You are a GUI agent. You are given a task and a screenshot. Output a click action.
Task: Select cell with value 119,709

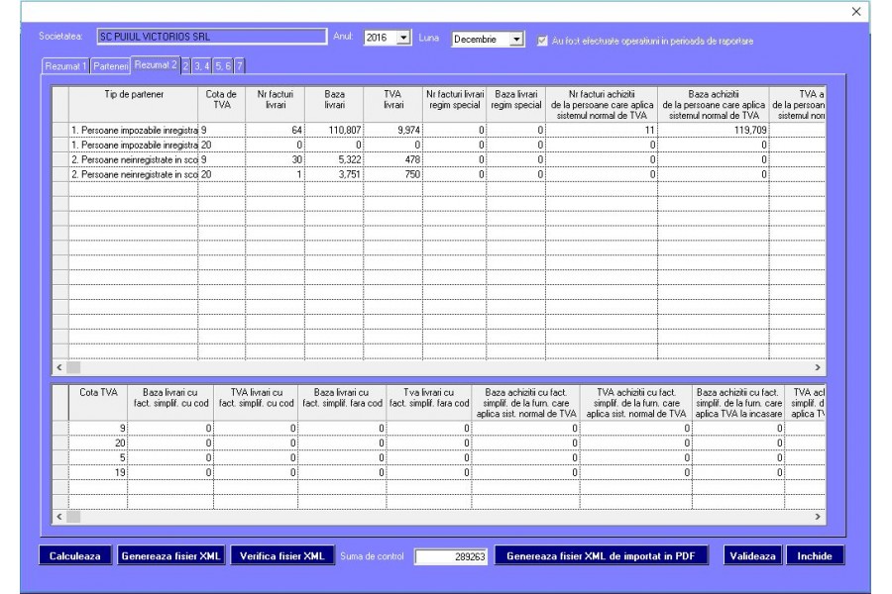(x=714, y=130)
